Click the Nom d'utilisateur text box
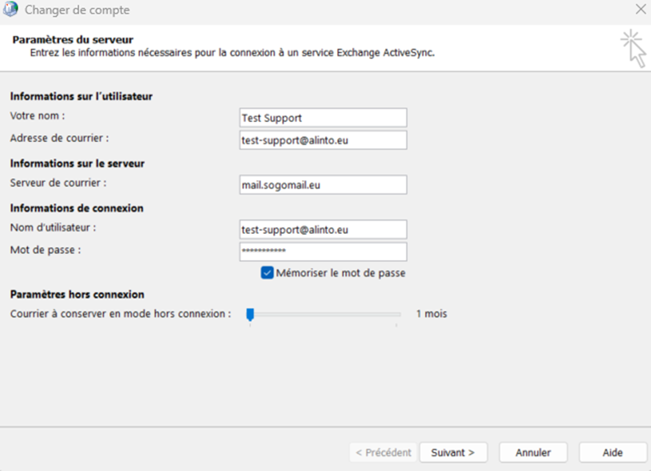 click(x=323, y=230)
